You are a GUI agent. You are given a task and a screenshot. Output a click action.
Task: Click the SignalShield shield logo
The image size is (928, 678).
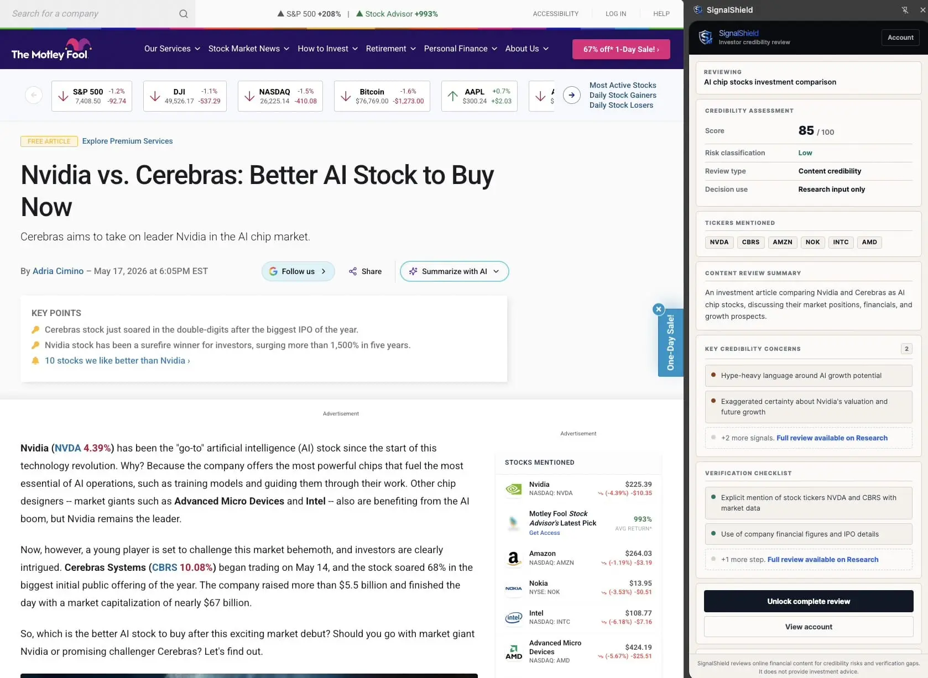705,38
